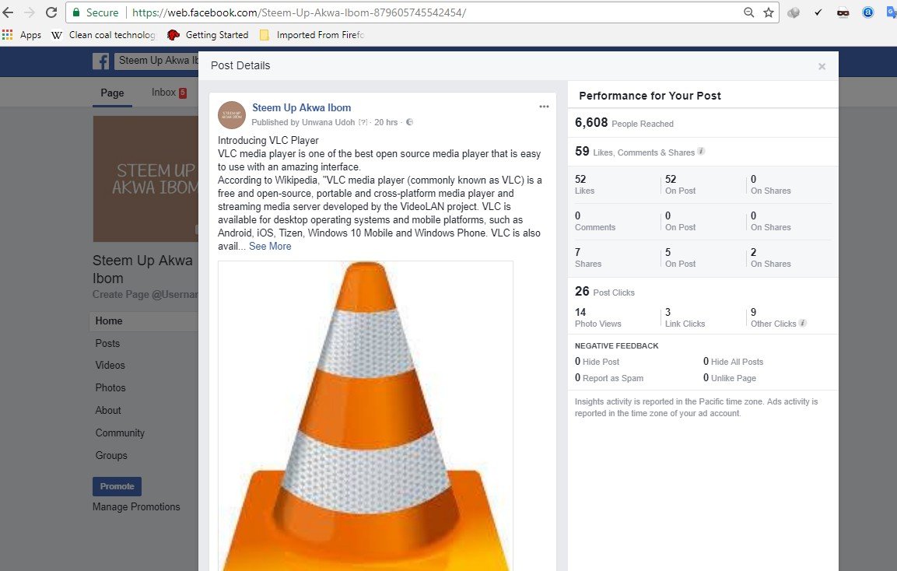The width and height of the screenshot is (897, 571).
Task: Click the page cover profile picture
Action: click(x=145, y=178)
